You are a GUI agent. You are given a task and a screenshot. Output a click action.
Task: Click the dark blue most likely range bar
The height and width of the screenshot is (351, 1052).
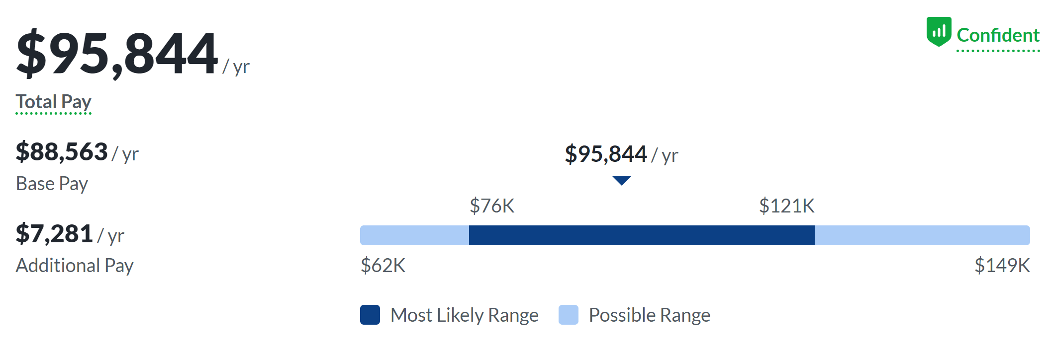[642, 235]
